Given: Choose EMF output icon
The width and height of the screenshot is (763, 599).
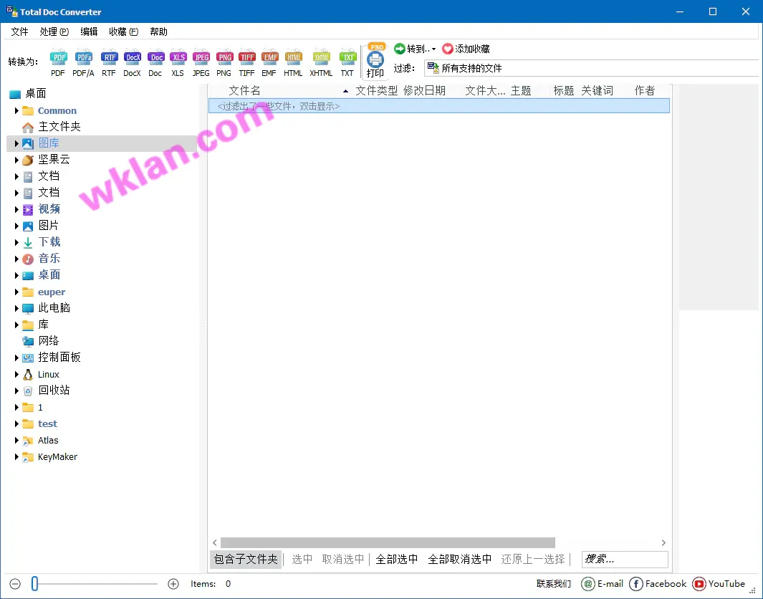Looking at the screenshot, I should pos(269,57).
